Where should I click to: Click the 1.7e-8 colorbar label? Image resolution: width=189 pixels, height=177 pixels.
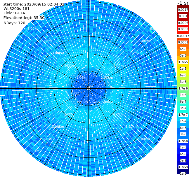click(x=183, y=141)
